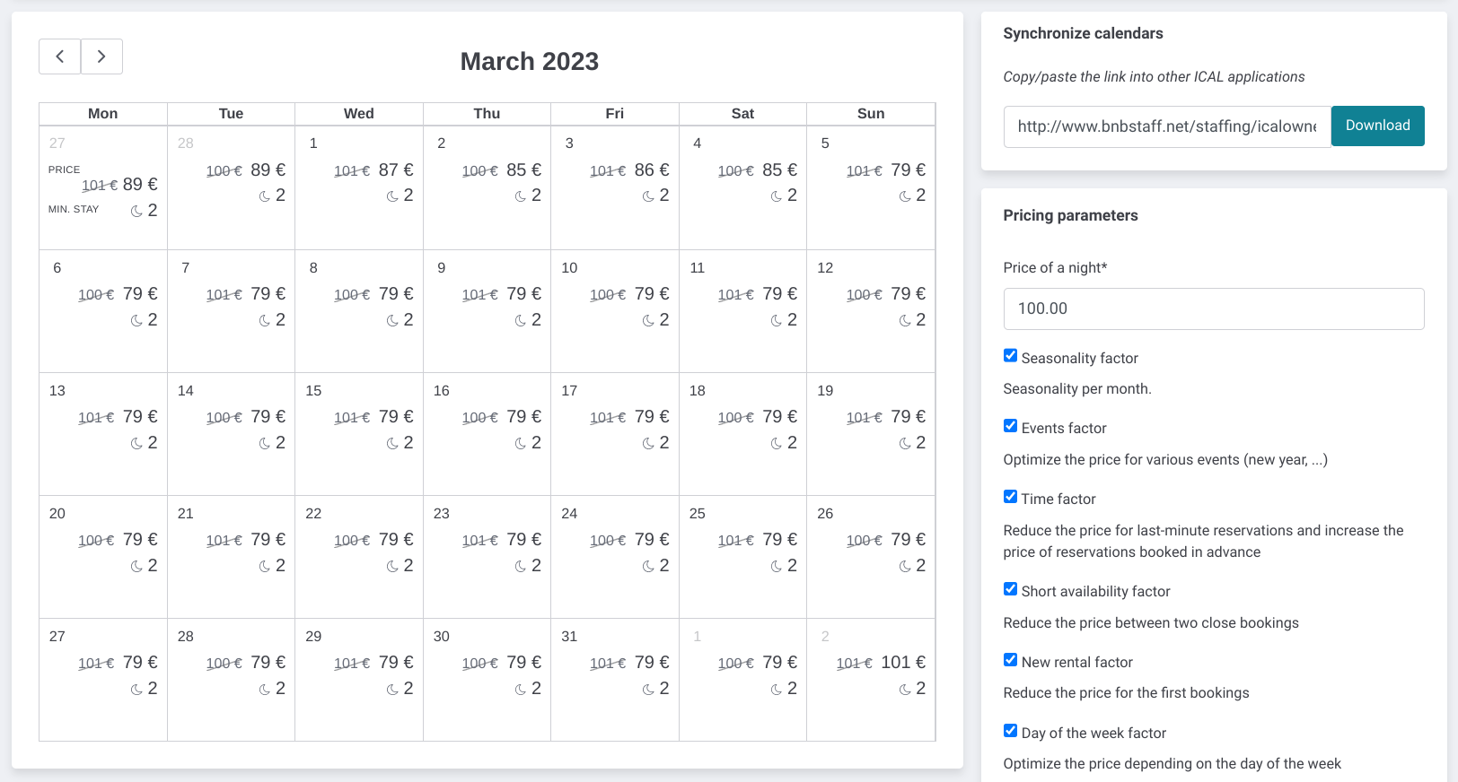This screenshot has height=782, width=1458.
Task: Select the cell for March 17
Action: point(614,433)
